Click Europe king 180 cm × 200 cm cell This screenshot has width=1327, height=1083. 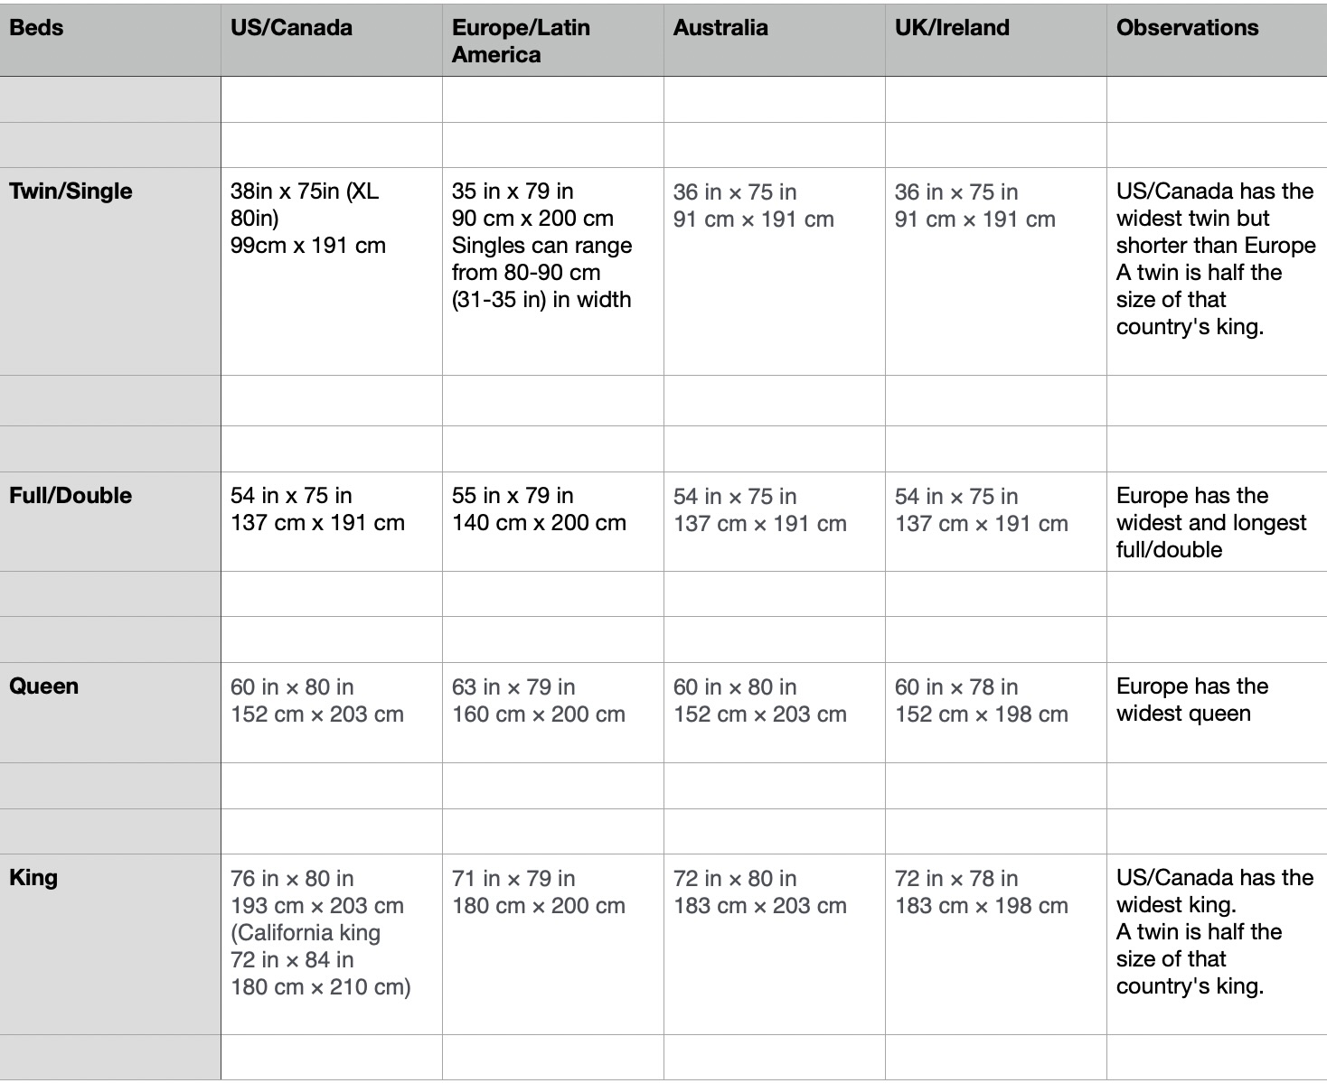[x=552, y=944]
